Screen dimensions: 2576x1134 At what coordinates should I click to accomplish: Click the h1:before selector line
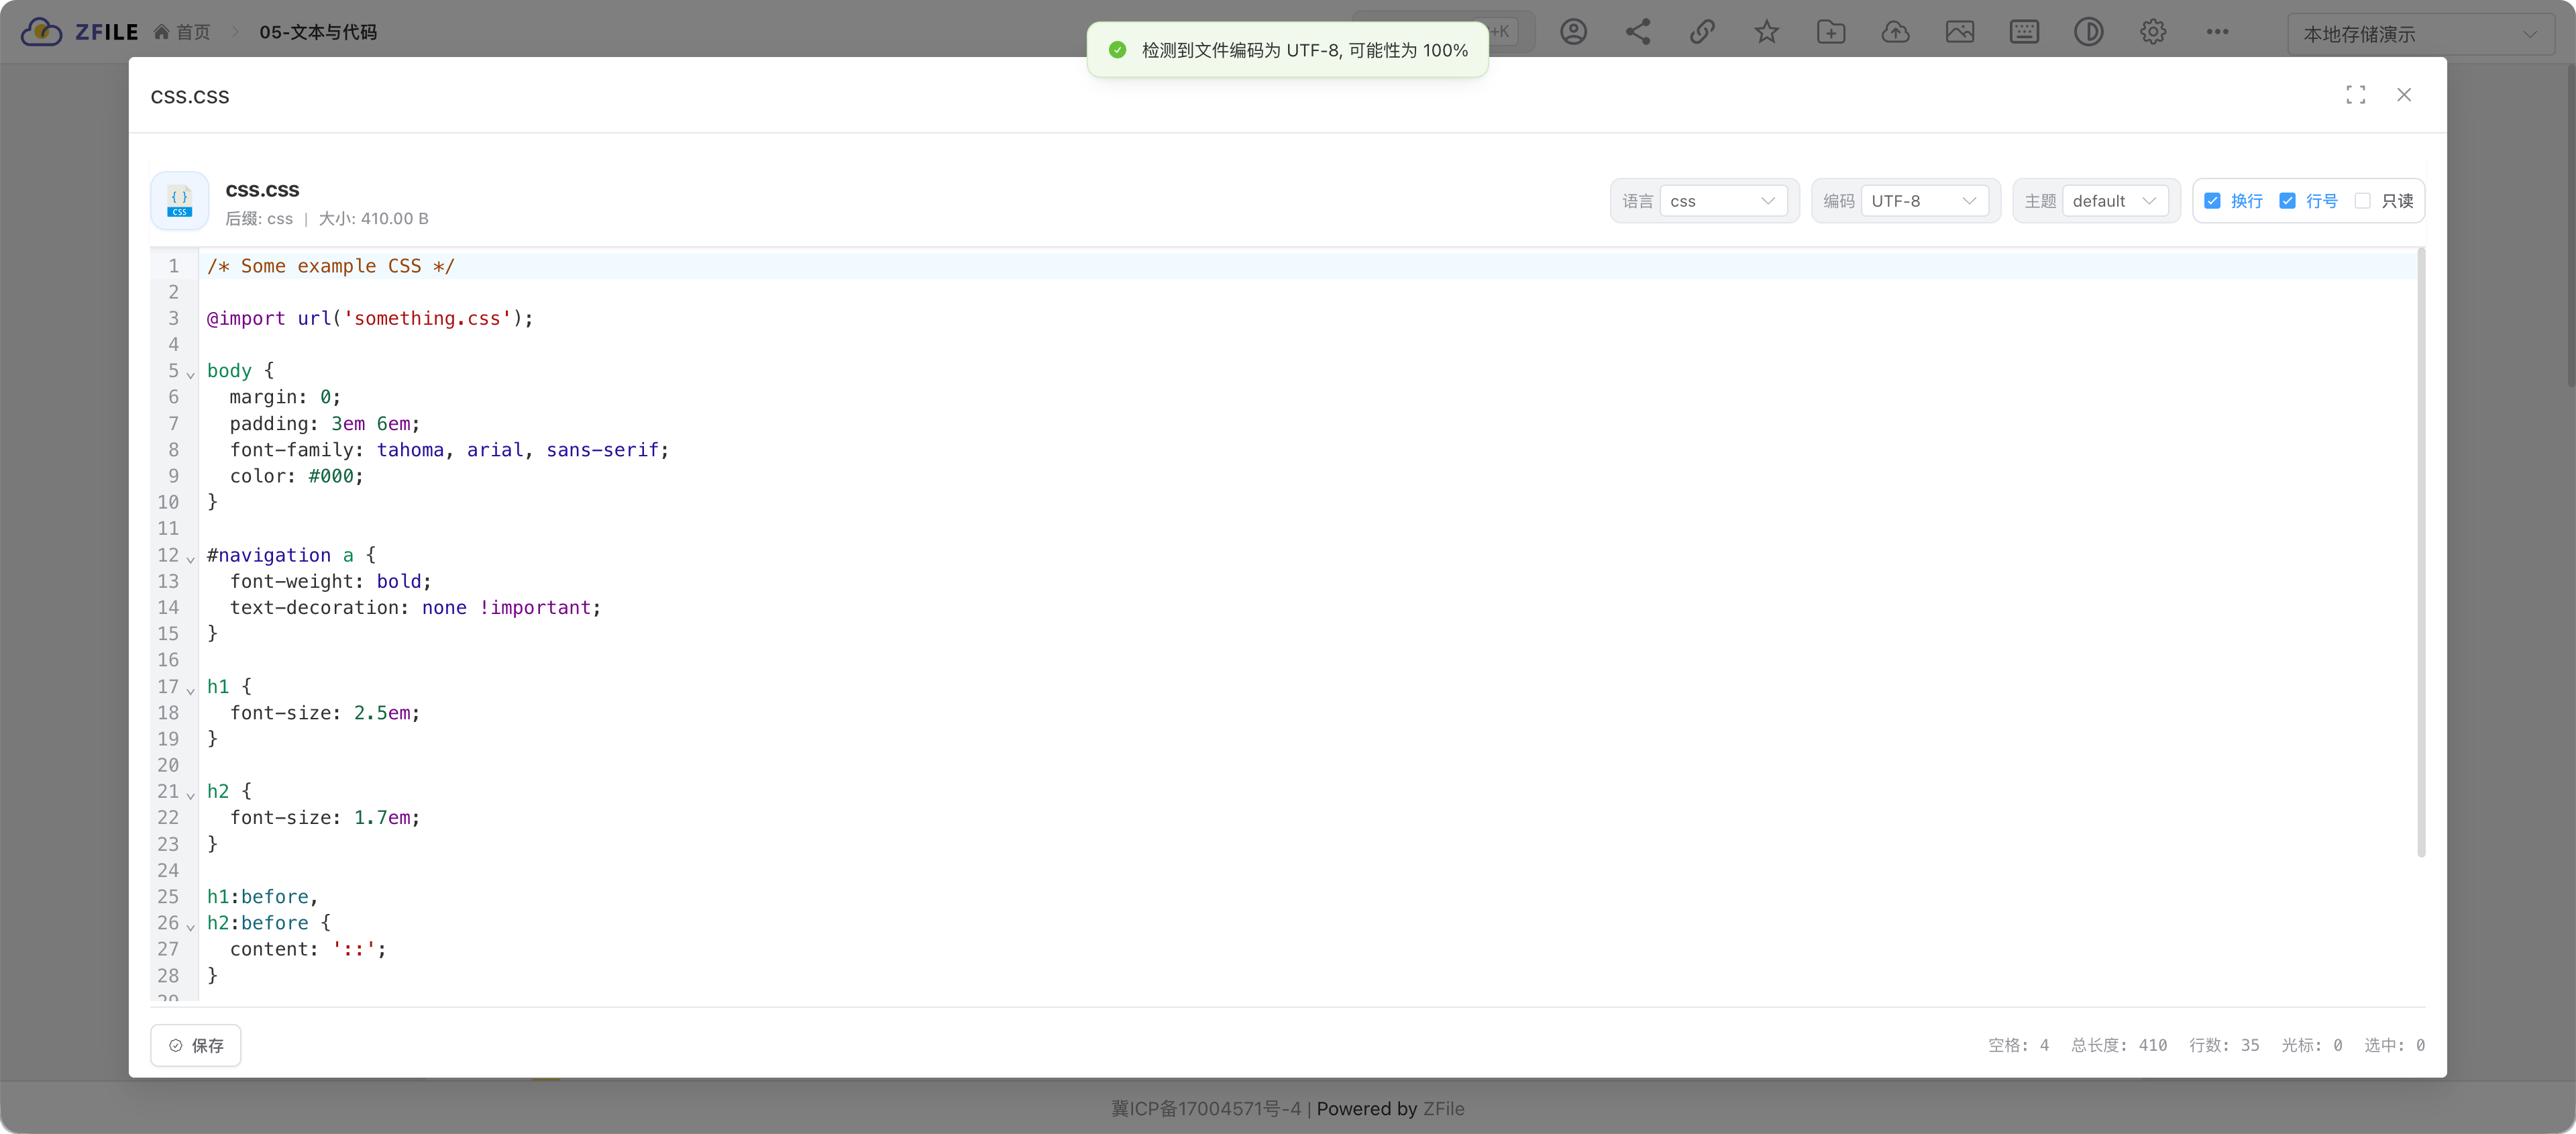coord(262,897)
